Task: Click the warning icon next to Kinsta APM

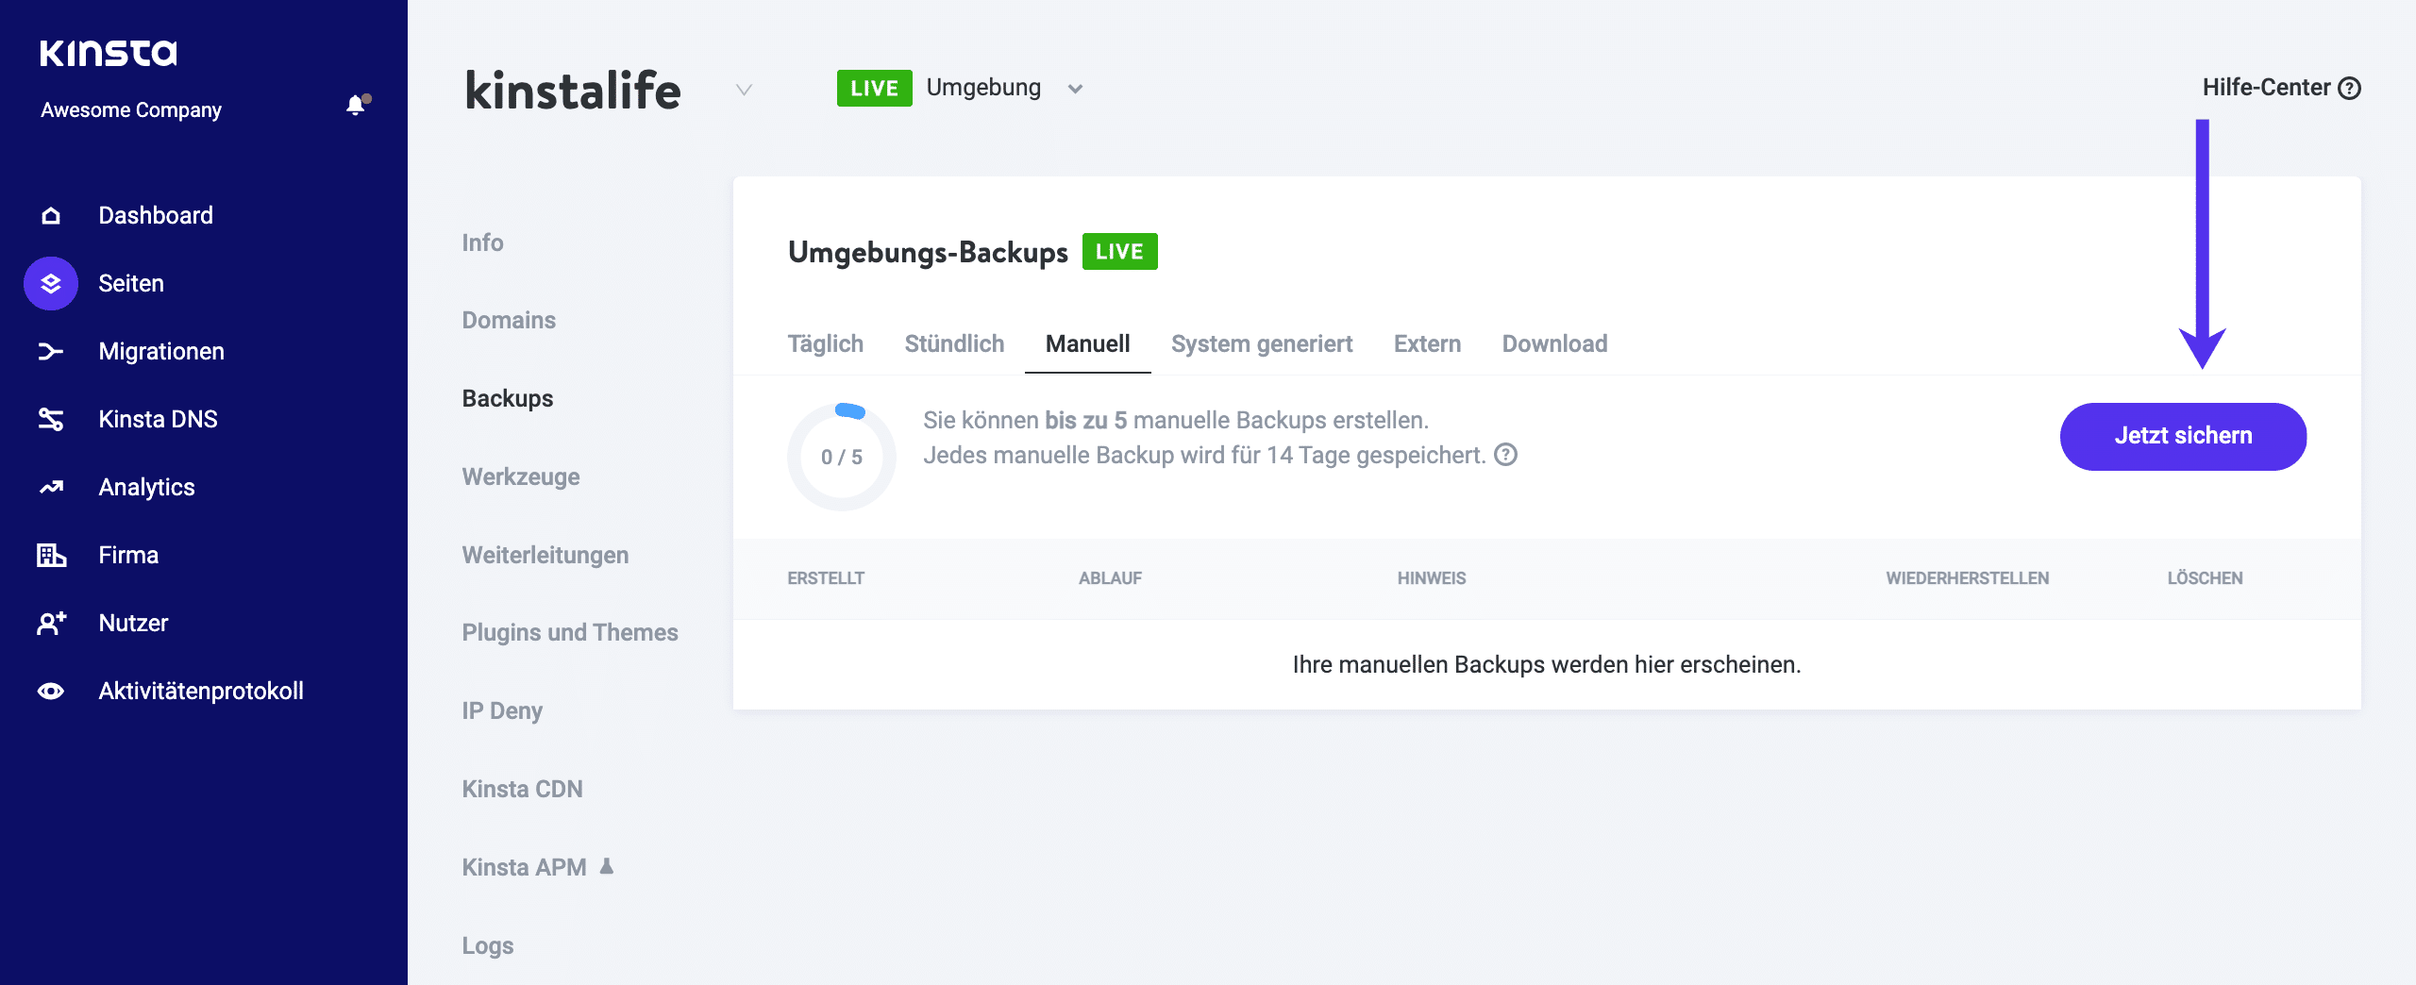Action: click(x=607, y=865)
